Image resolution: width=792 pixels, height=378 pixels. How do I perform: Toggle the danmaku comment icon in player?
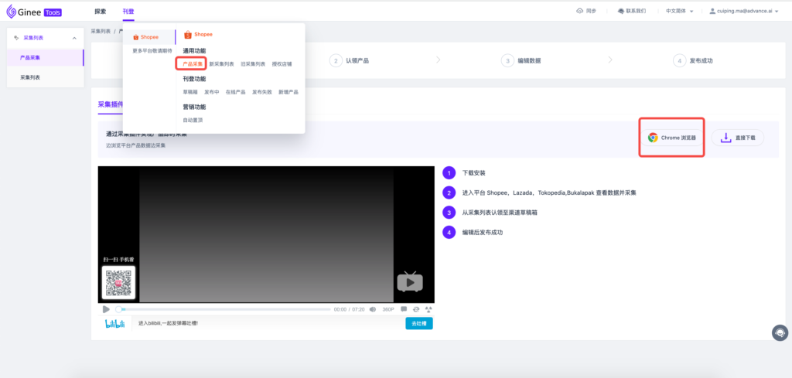click(404, 309)
